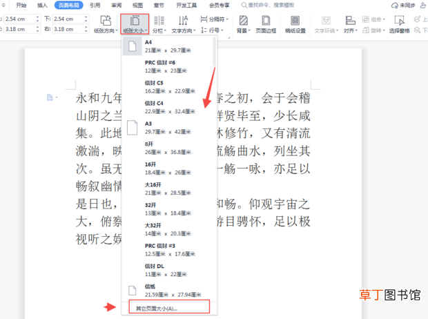Select the 页面布局 tab

[x=68, y=6]
